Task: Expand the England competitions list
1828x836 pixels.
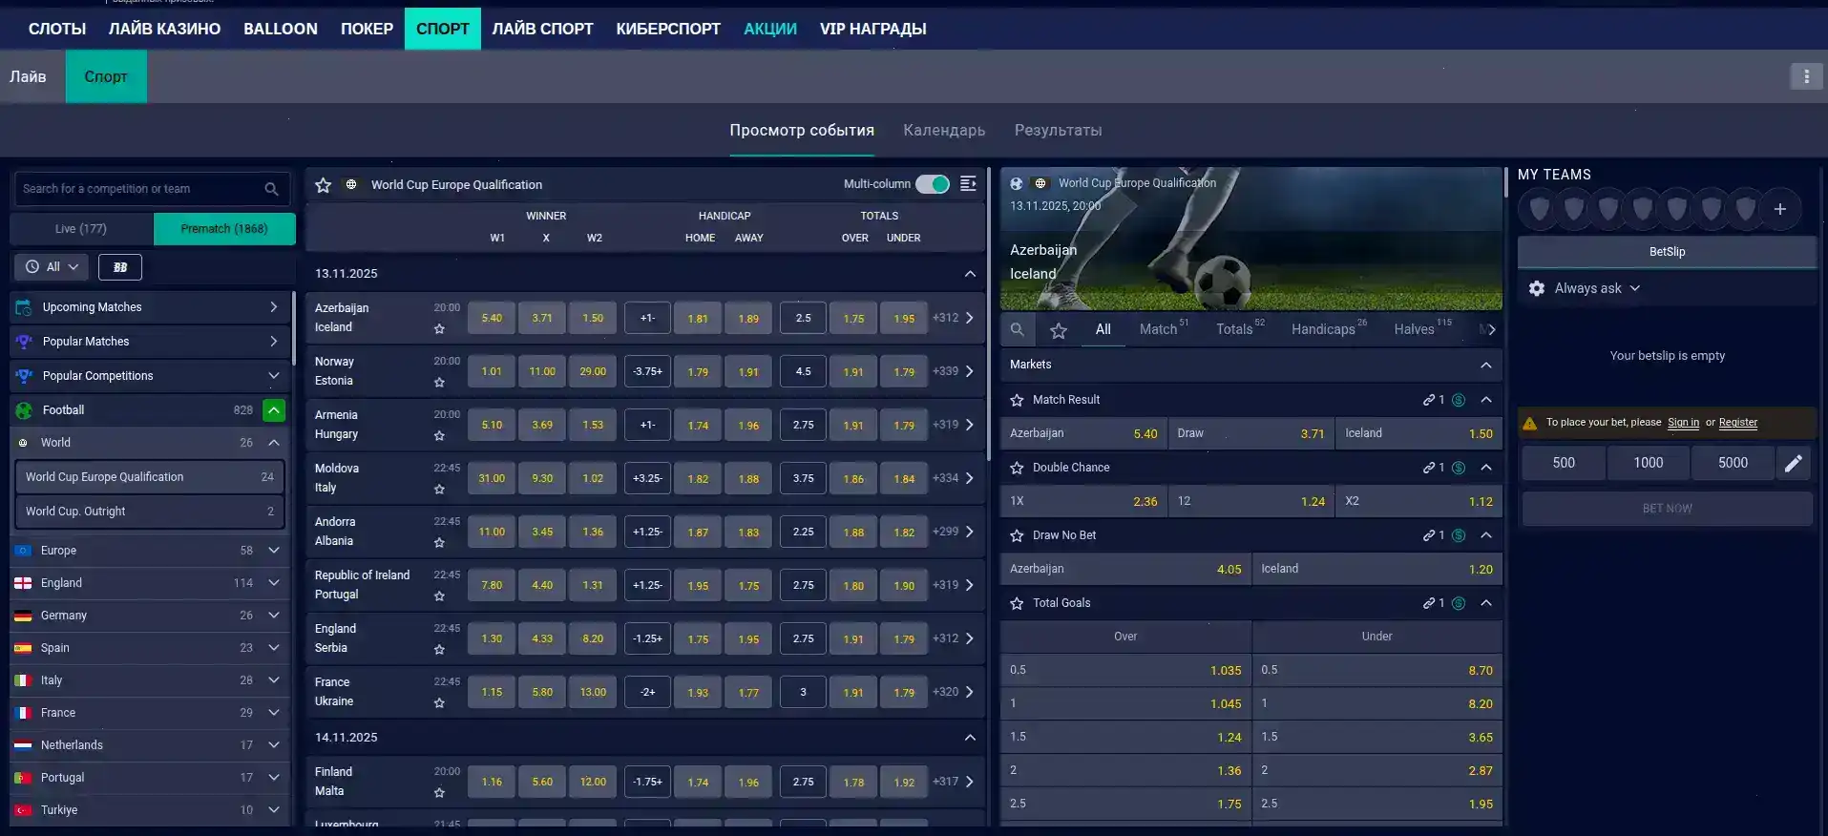Action: pyautogui.click(x=273, y=583)
